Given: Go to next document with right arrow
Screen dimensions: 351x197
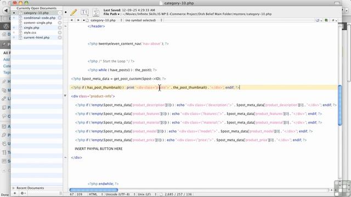Looking at the screenshot, I should 78,20.
